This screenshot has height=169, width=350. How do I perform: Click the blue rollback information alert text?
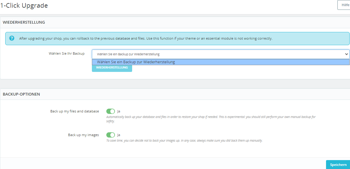click(x=146, y=39)
